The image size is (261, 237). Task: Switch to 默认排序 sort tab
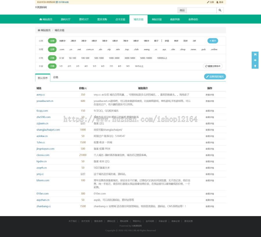click(x=43, y=78)
